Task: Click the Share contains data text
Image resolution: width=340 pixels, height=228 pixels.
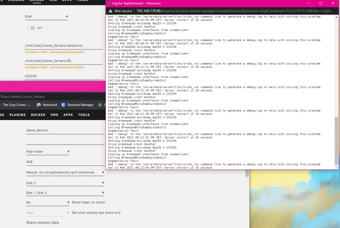Action: point(42,223)
